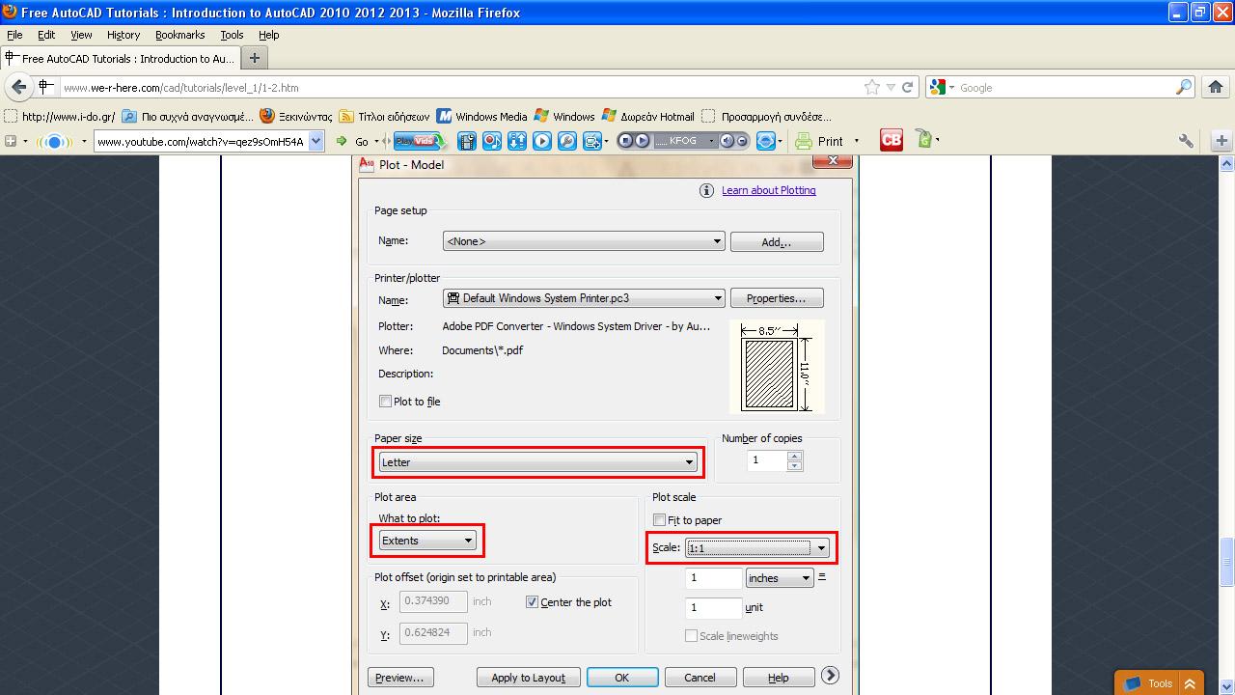Screen dimensions: 1235x695
Task: Click the PlayVids toolbar icon
Action: (418, 141)
